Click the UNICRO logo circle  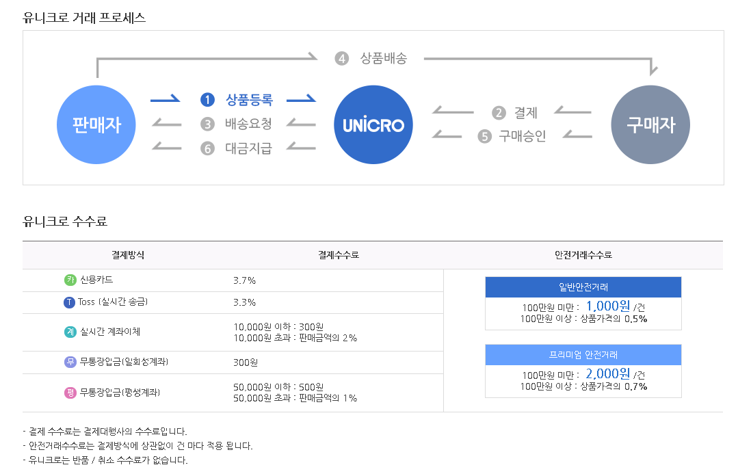(373, 124)
